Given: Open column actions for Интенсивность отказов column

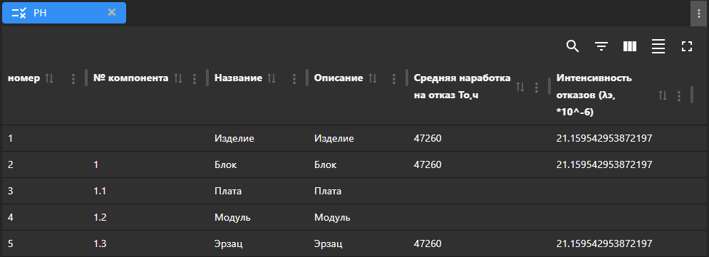Looking at the screenshot, I should (678, 95).
